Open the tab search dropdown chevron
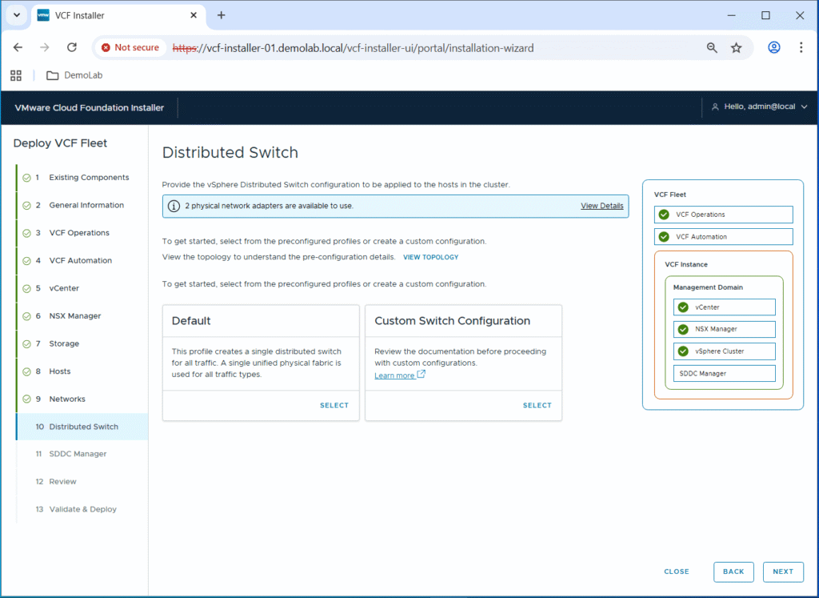The height and width of the screenshot is (598, 819). 17,15
